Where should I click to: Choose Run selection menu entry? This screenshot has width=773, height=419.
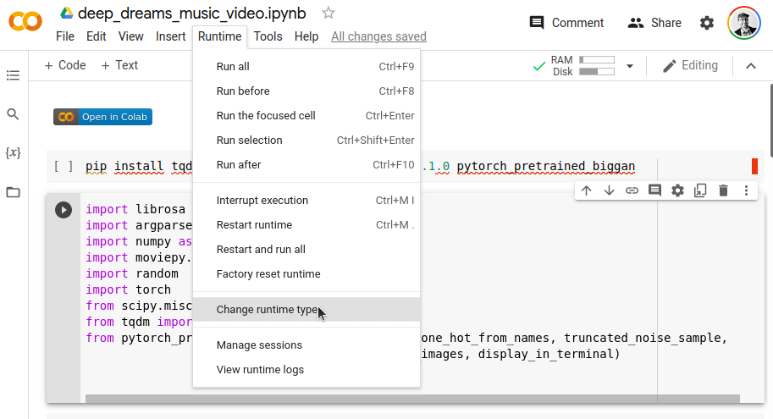(x=306, y=141)
